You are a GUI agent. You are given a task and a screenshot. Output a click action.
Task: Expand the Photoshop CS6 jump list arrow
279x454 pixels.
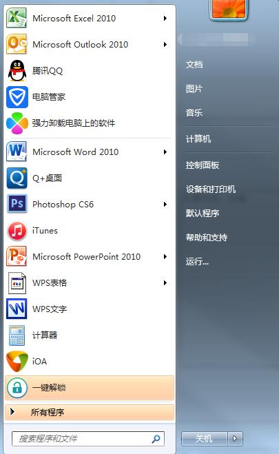tap(165, 204)
